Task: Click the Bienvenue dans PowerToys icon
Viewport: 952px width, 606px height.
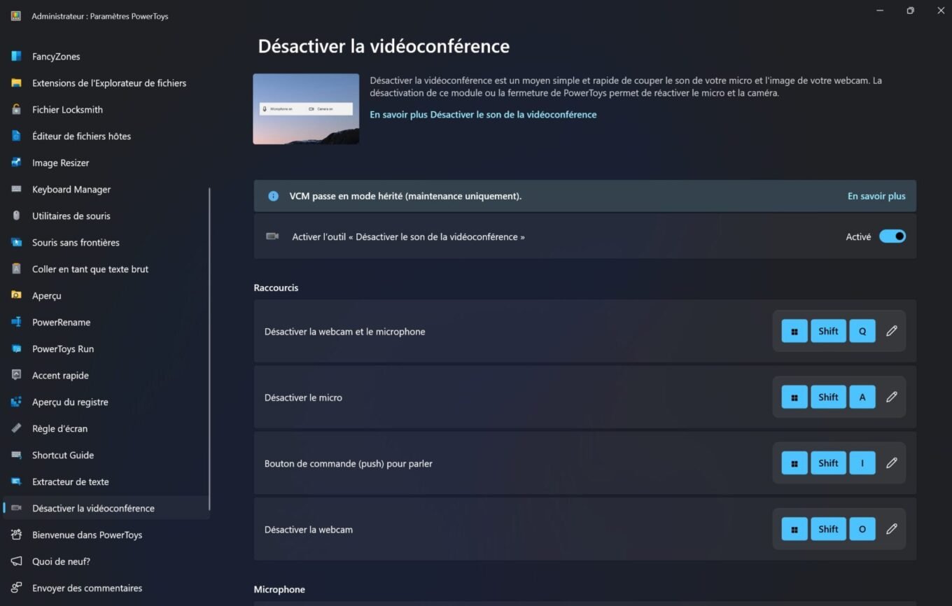Action: pyautogui.click(x=16, y=535)
